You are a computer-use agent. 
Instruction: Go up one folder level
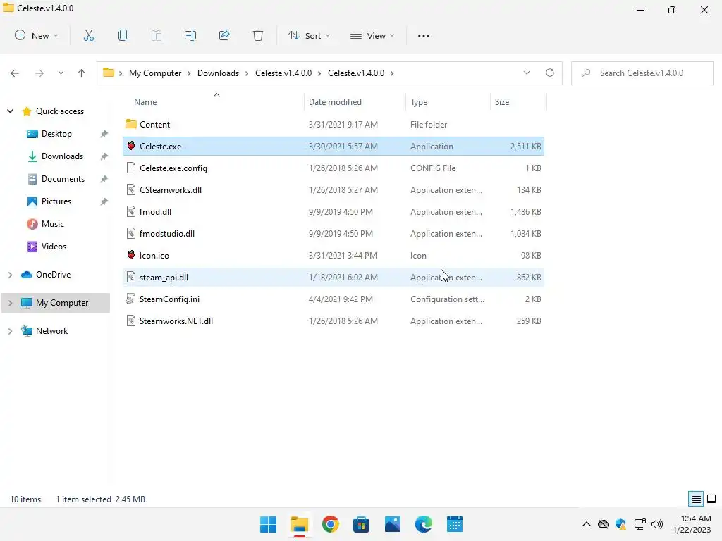[x=81, y=73]
